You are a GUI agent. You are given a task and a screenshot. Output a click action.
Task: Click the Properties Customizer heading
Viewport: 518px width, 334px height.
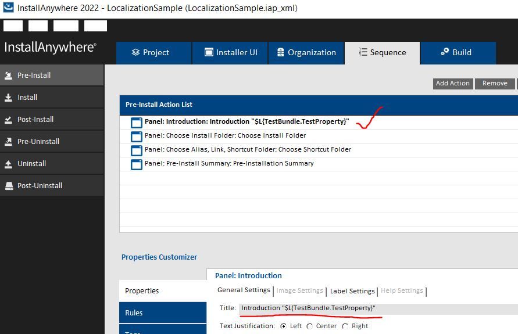[x=159, y=257]
